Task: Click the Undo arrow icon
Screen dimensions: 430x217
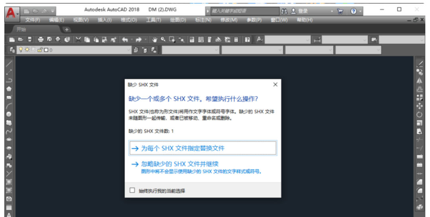Action: 125,39
